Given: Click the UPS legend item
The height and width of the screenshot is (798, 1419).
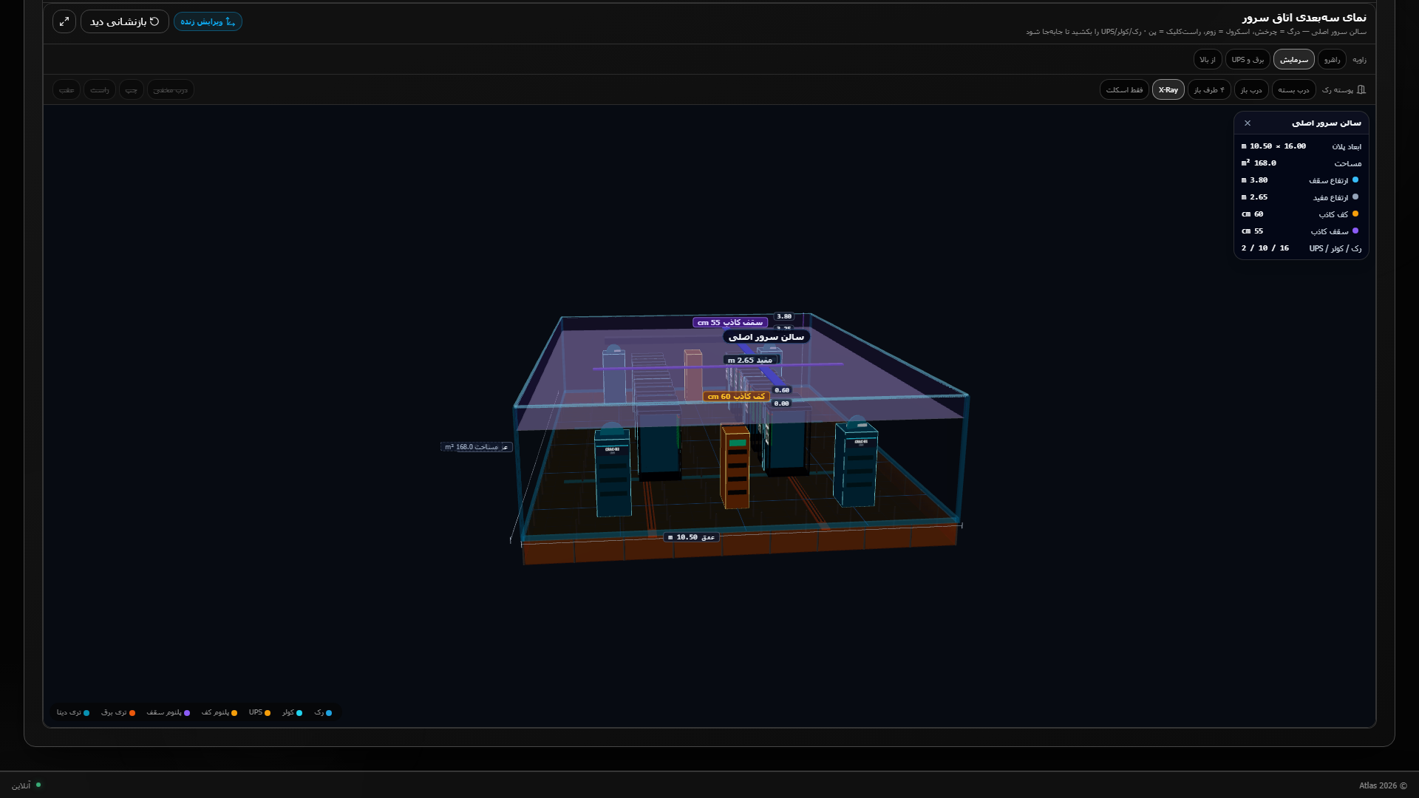Looking at the screenshot, I should pos(259,712).
